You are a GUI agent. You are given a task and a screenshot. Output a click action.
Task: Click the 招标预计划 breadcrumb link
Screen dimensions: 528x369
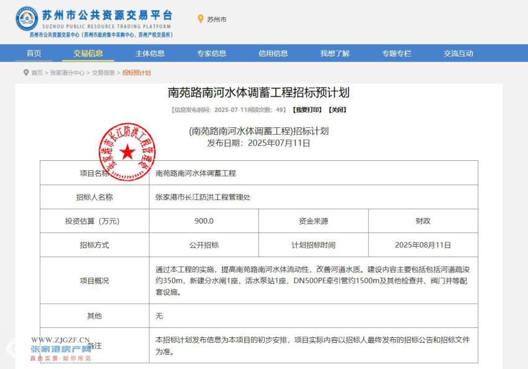tap(137, 73)
